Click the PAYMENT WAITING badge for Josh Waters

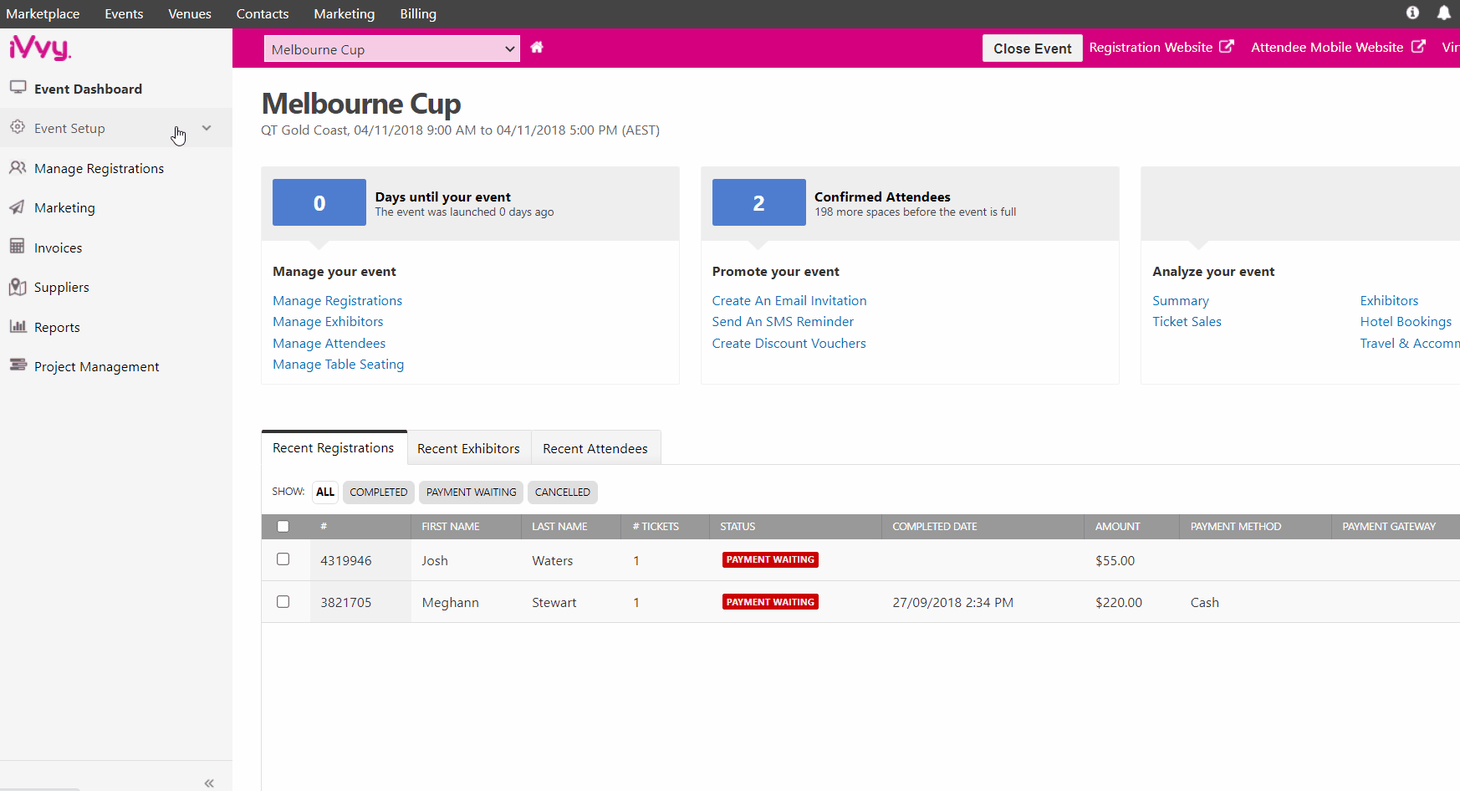770,559
